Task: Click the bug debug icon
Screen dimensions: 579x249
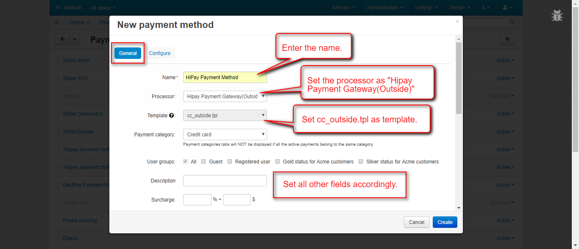Action: [557, 16]
